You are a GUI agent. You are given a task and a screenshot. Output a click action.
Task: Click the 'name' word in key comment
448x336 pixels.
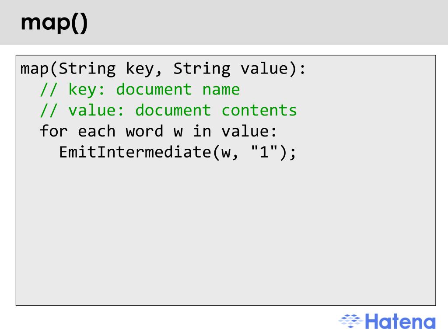coord(221,90)
